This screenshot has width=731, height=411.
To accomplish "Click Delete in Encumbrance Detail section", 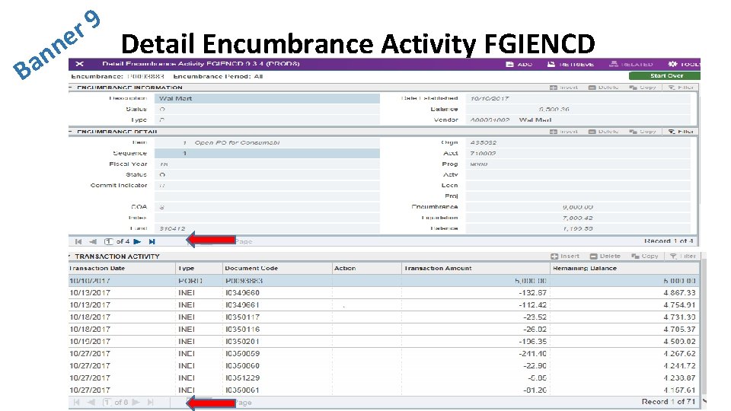I will pos(603,132).
